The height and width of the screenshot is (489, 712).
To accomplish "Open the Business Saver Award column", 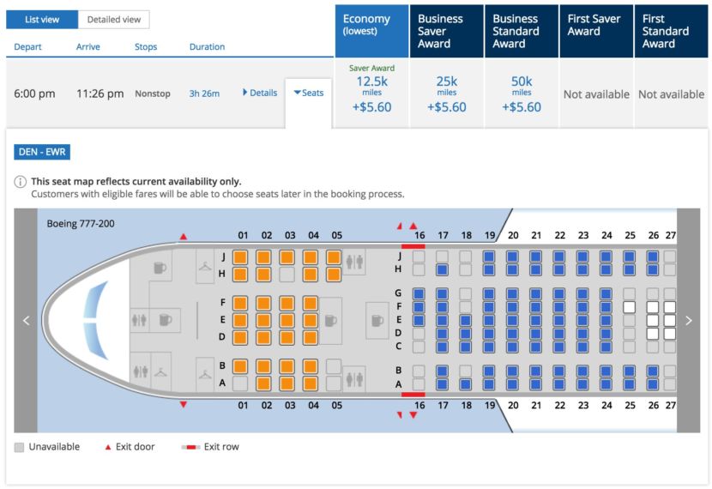I will [447, 32].
